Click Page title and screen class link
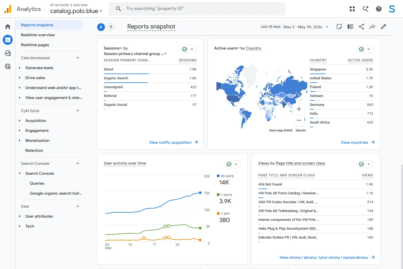 point(300,163)
